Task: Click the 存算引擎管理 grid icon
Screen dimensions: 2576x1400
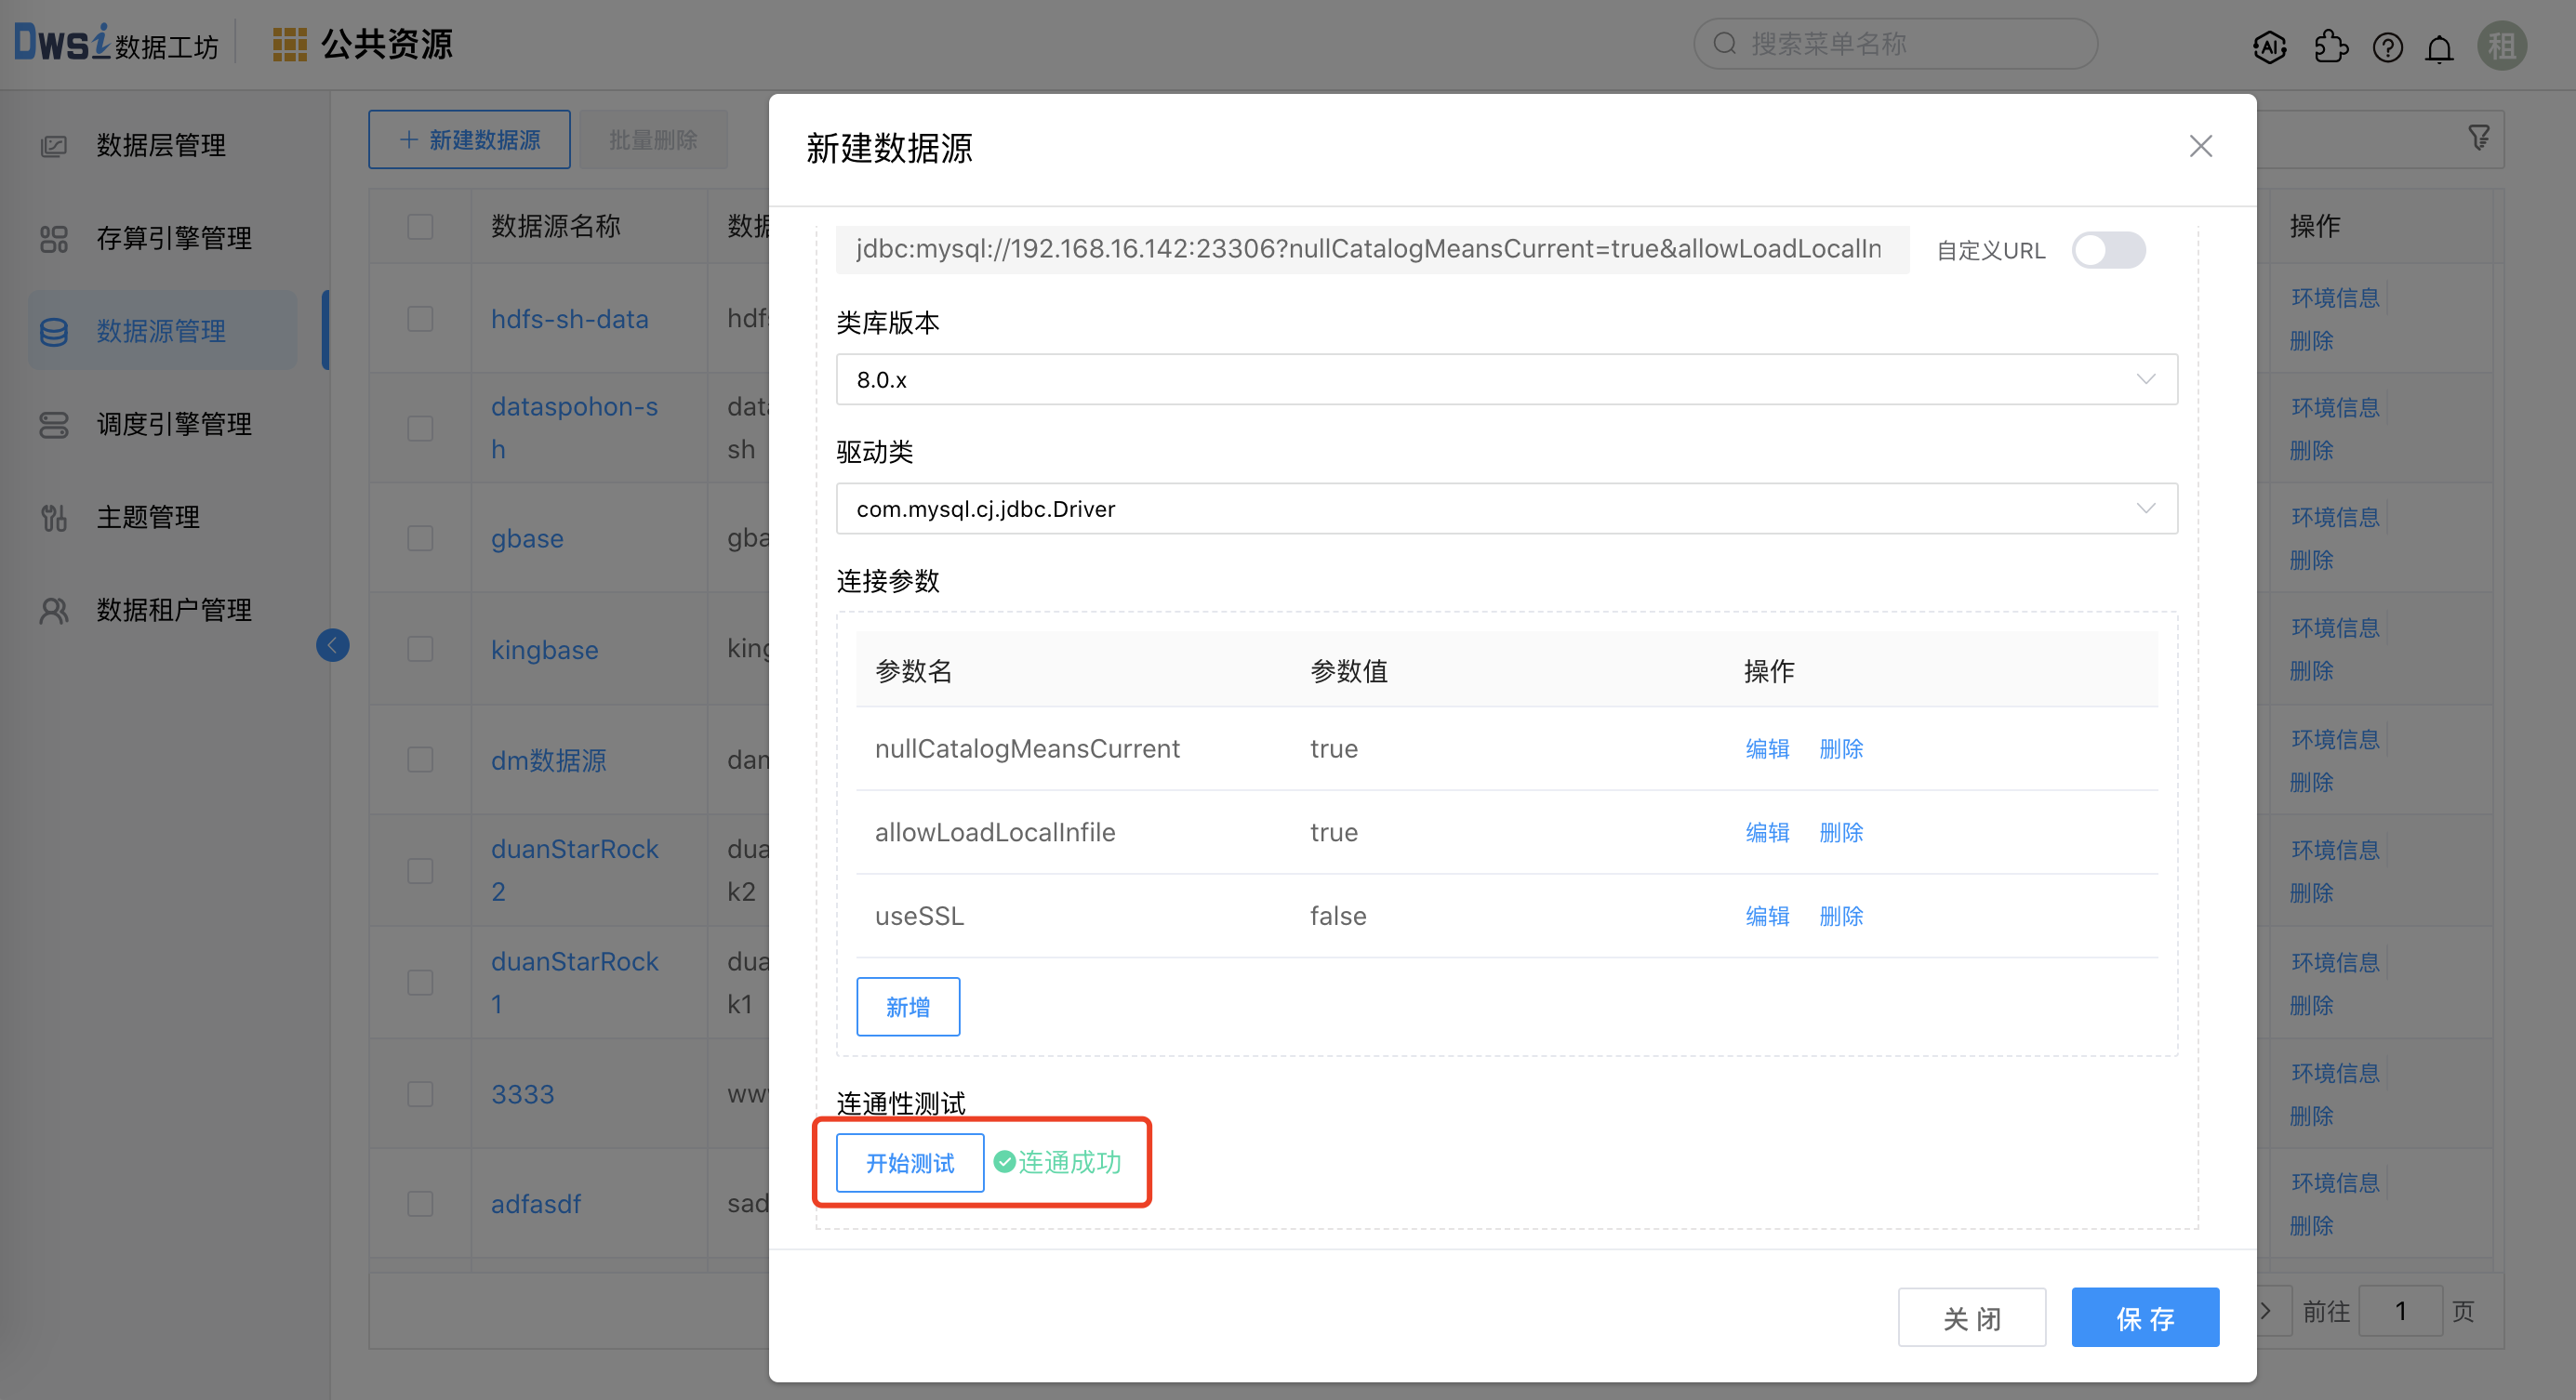Action: [53, 239]
